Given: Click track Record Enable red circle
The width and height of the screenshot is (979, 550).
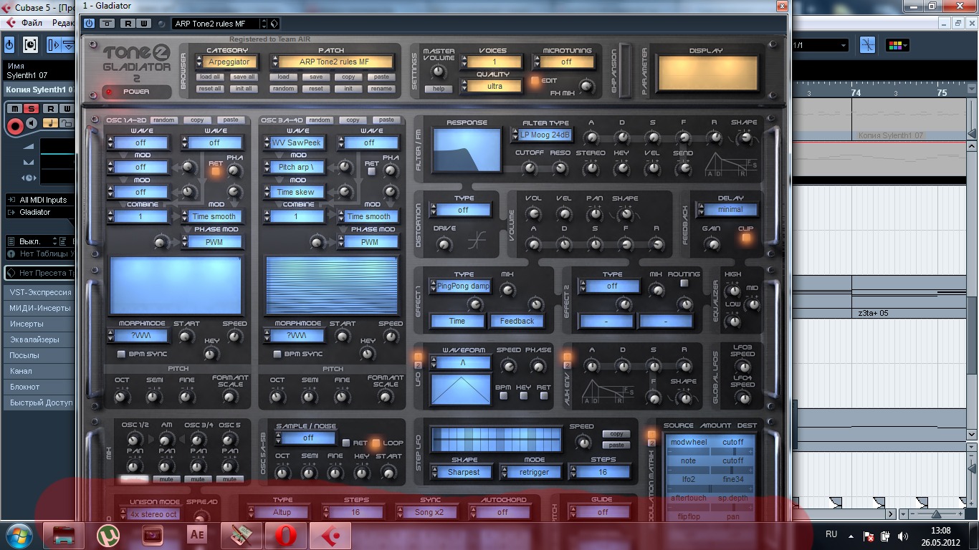Looking at the screenshot, I should coord(14,126).
